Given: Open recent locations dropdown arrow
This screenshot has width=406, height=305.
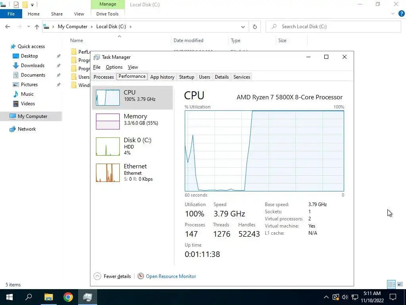Looking at the screenshot, I should [x=29, y=27].
